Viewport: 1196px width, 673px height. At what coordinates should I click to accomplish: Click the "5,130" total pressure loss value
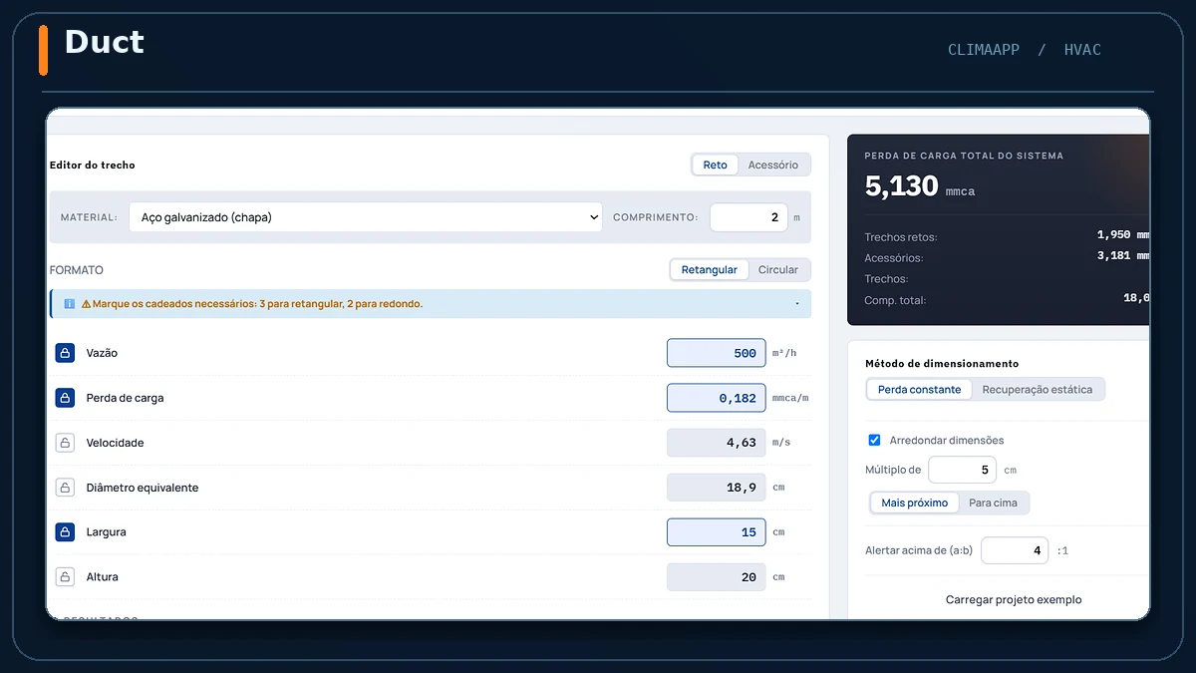point(902,185)
